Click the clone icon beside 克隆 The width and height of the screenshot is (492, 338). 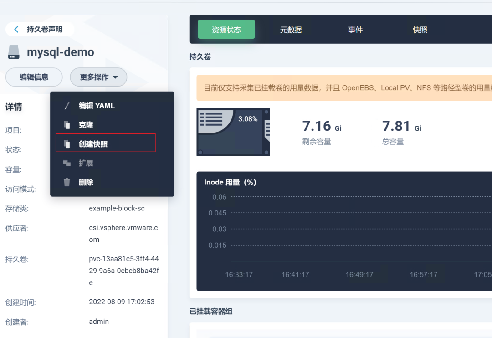click(67, 125)
